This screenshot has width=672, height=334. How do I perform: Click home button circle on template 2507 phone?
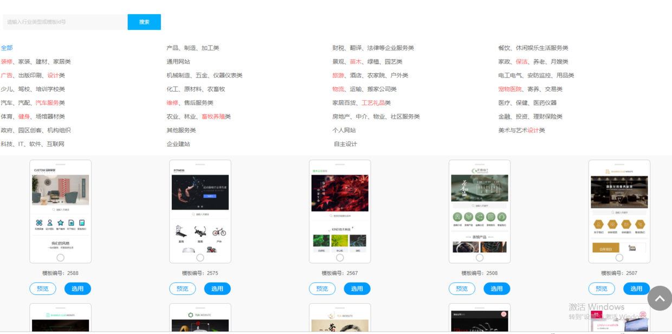[x=619, y=258]
